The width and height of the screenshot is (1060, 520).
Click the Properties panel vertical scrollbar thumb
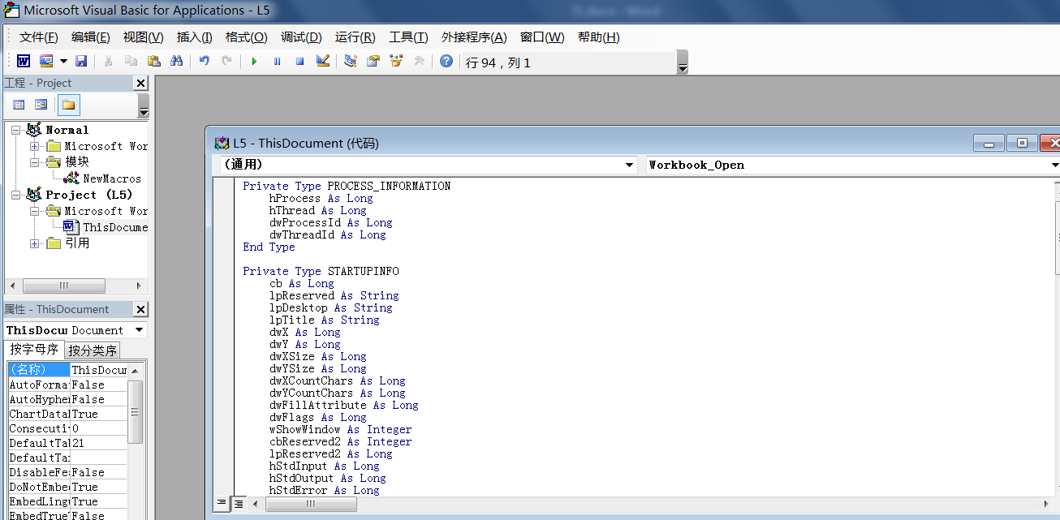pyautogui.click(x=136, y=411)
